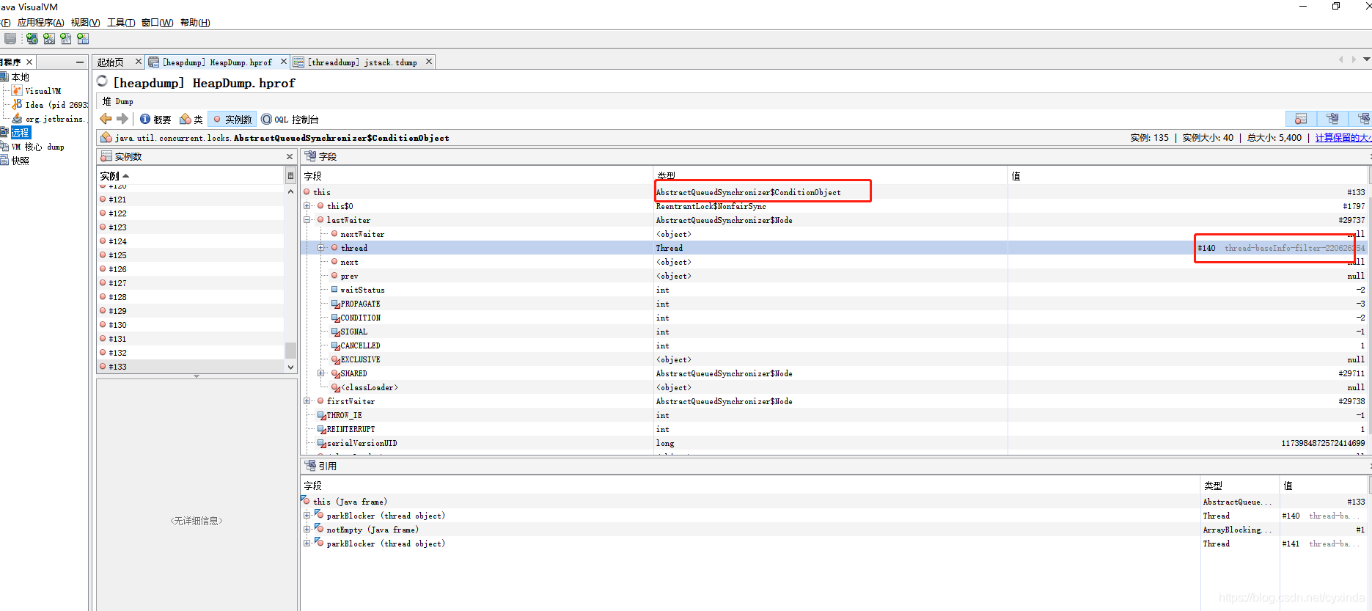Close the 起始页 tab
The image size is (1372, 611).
[x=138, y=62]
